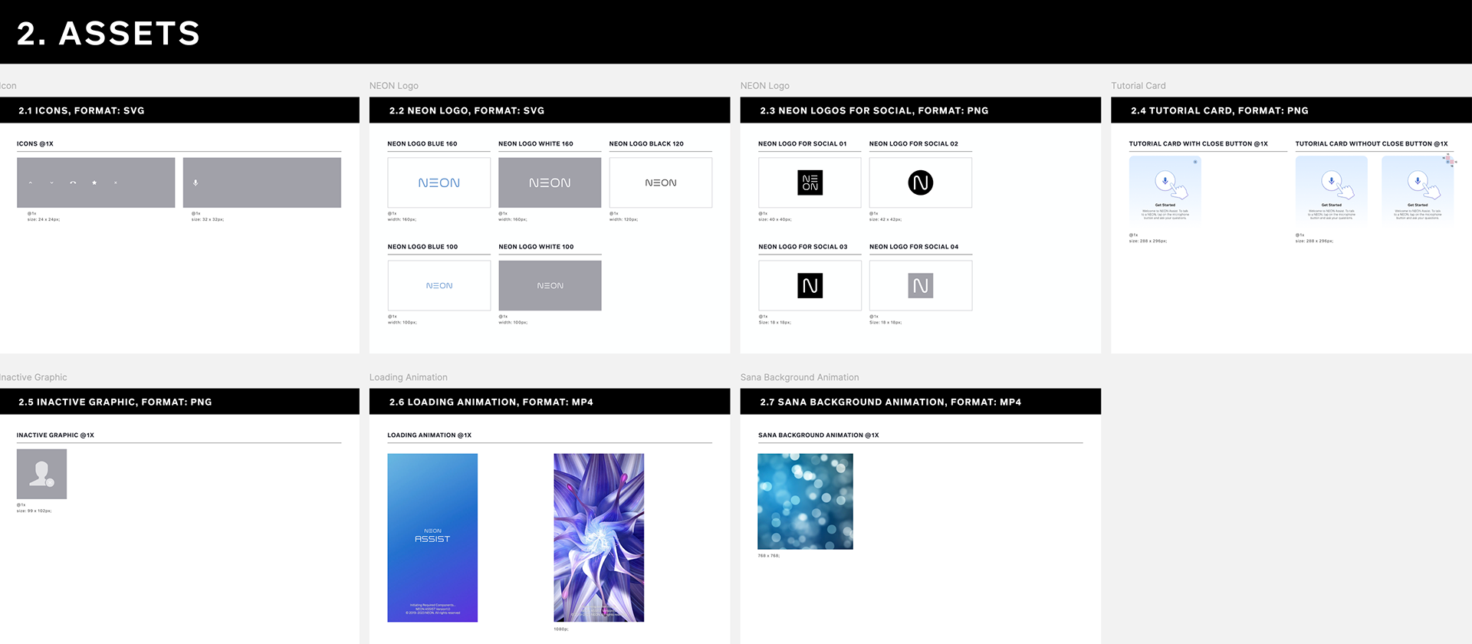Select the NEON Logo White 160 logo
This screenshot has height=644, width=1472.
pos(550,182)
